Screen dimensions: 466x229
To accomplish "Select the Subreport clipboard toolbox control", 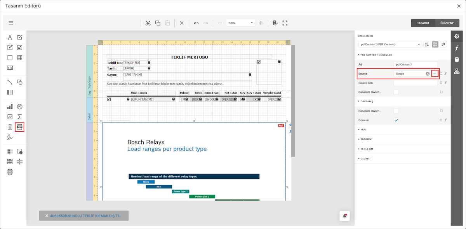I will [x=10, y=127].
